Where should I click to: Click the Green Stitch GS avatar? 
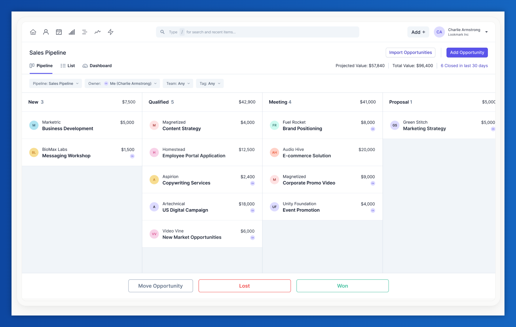395,125
